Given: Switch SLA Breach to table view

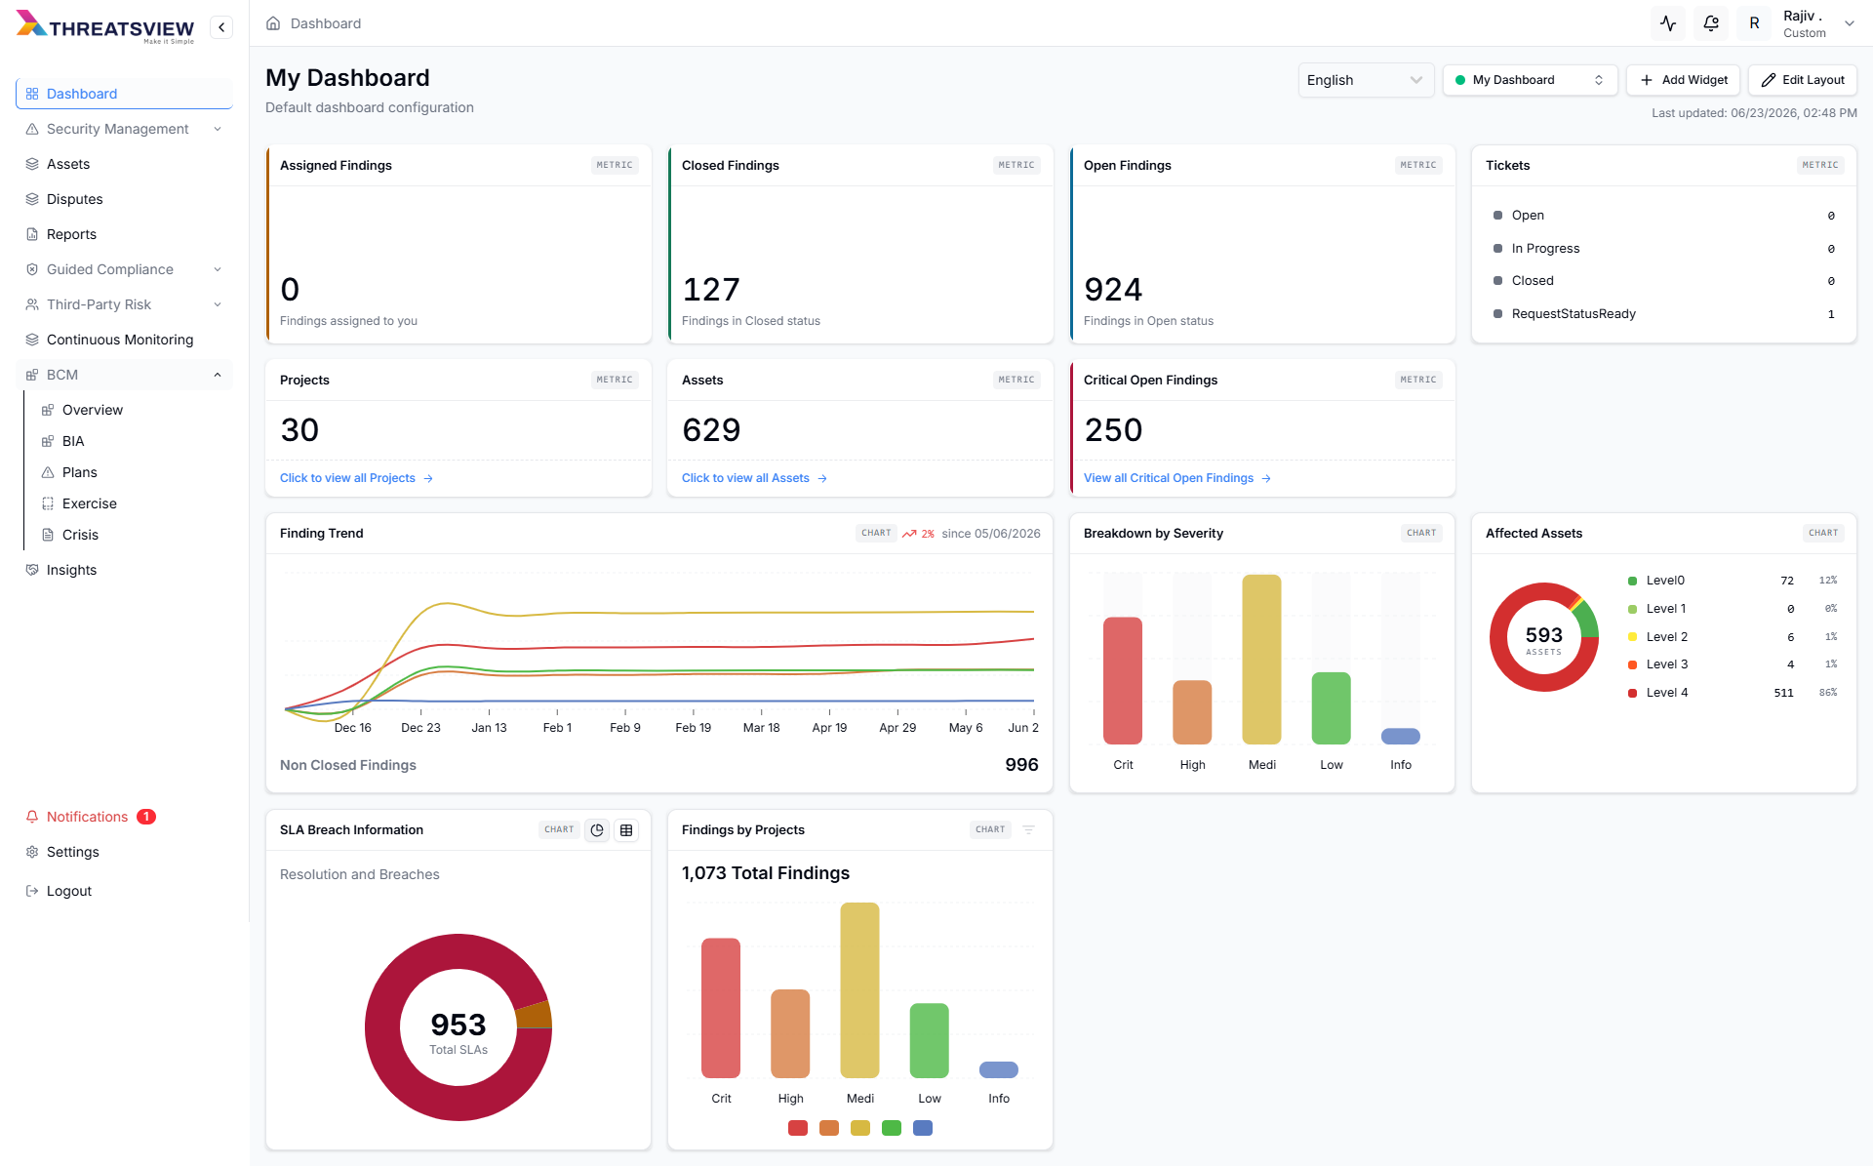Looking at the screenshot, I should tap(626, 830).
